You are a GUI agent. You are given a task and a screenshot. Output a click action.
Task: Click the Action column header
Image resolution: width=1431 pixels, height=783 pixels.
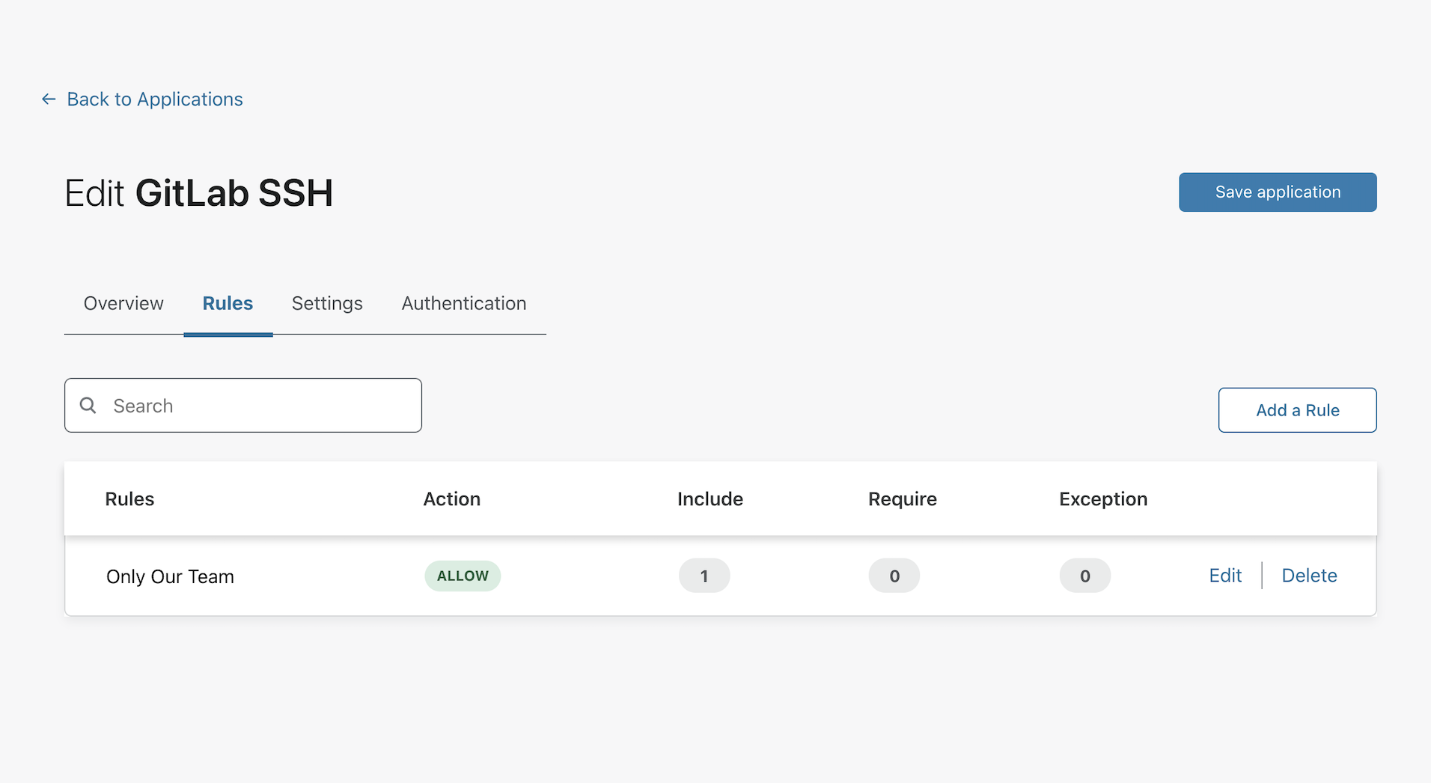451,499
